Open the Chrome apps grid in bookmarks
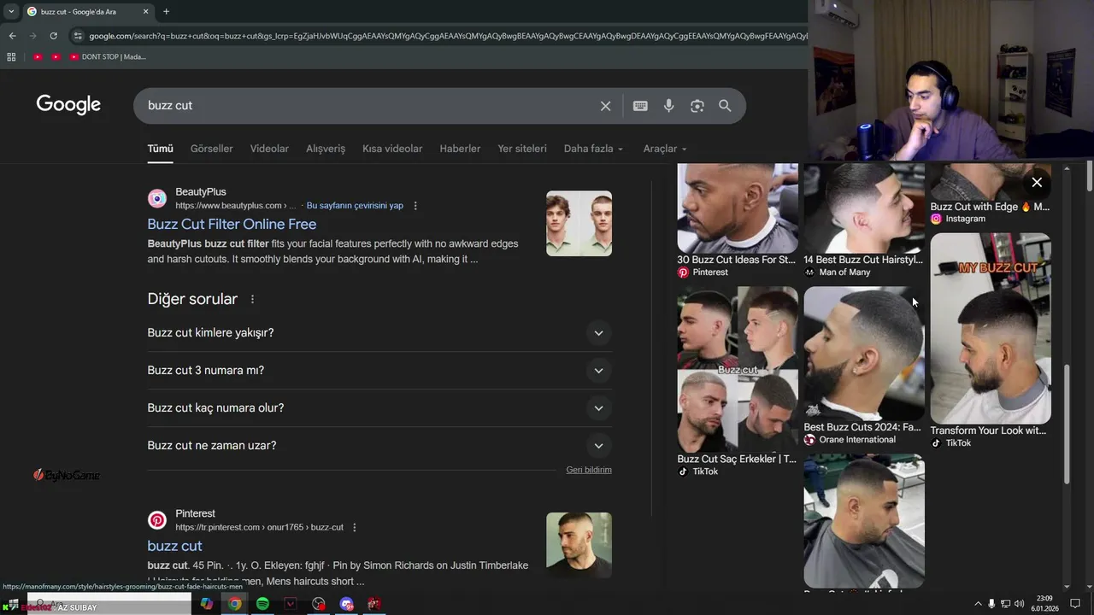This screenshot has height=615, width=1094. pyautogui.click(x=11, y=57)
